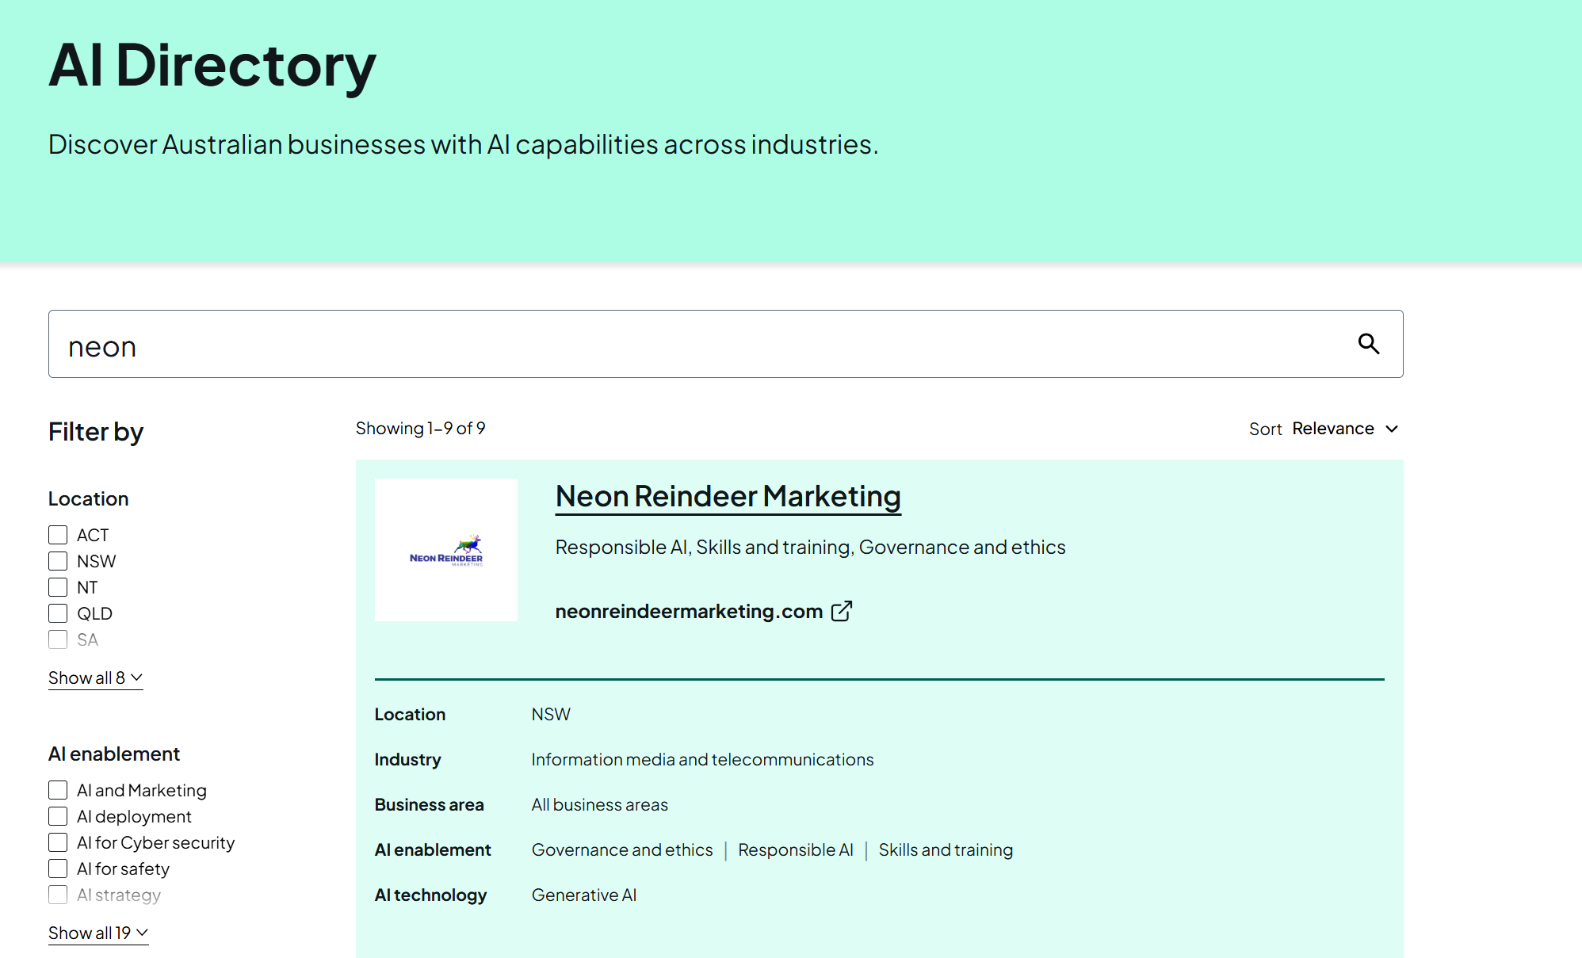Tick the NSW location checkbox
The width and height of the screenshot is (1582, 958).
click(x=58, y=561)
